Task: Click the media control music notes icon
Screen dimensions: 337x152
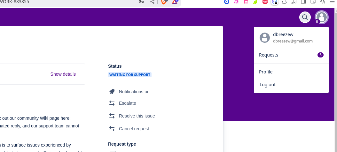Action: pyautogui.click(x=294, y=2)
